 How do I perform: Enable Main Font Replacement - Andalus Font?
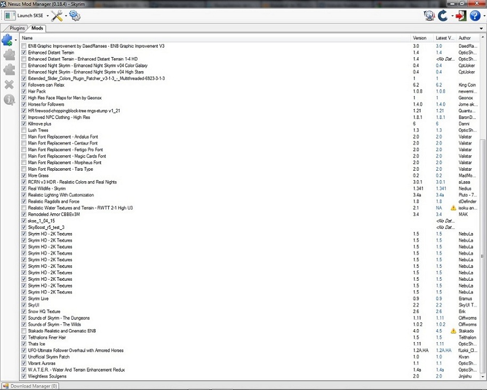pos(24,137)
